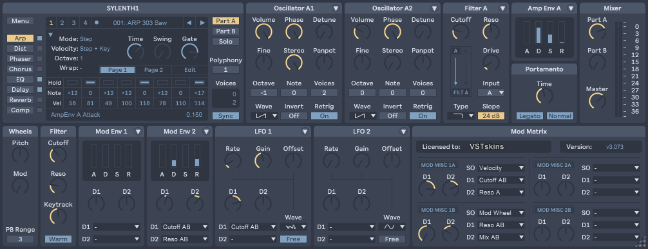Screen dimensions: 648x249
Task: Click the arpeggiator Time knob
Action: 135,51
